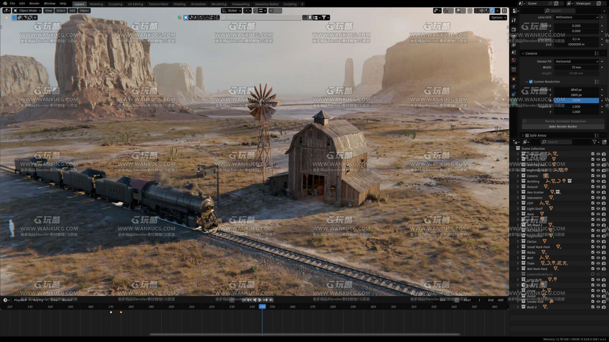The height and width of the screenshot is (342, 609).
Task: Click the sensor Width 73 mm field
Action: (x=576, y=68)
